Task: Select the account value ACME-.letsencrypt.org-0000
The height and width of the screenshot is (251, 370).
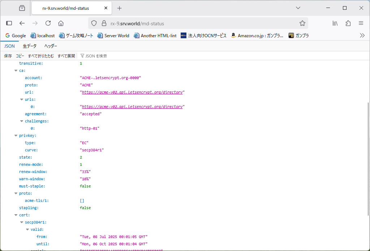Action: coord(111,78)
